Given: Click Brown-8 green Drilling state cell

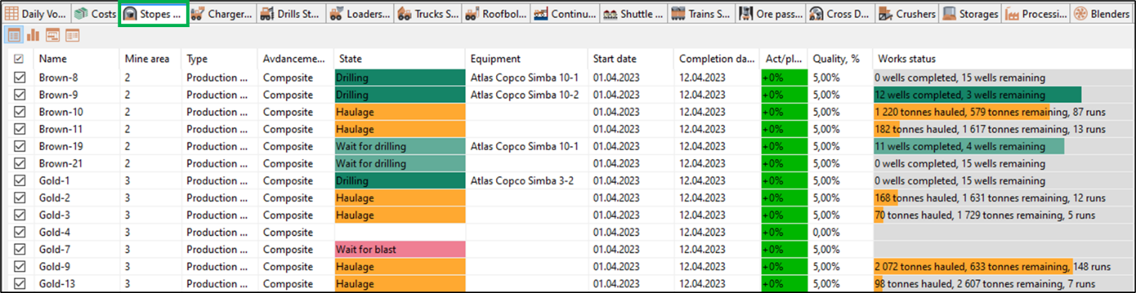Looking at the screenshot, I should pos(400,78).
